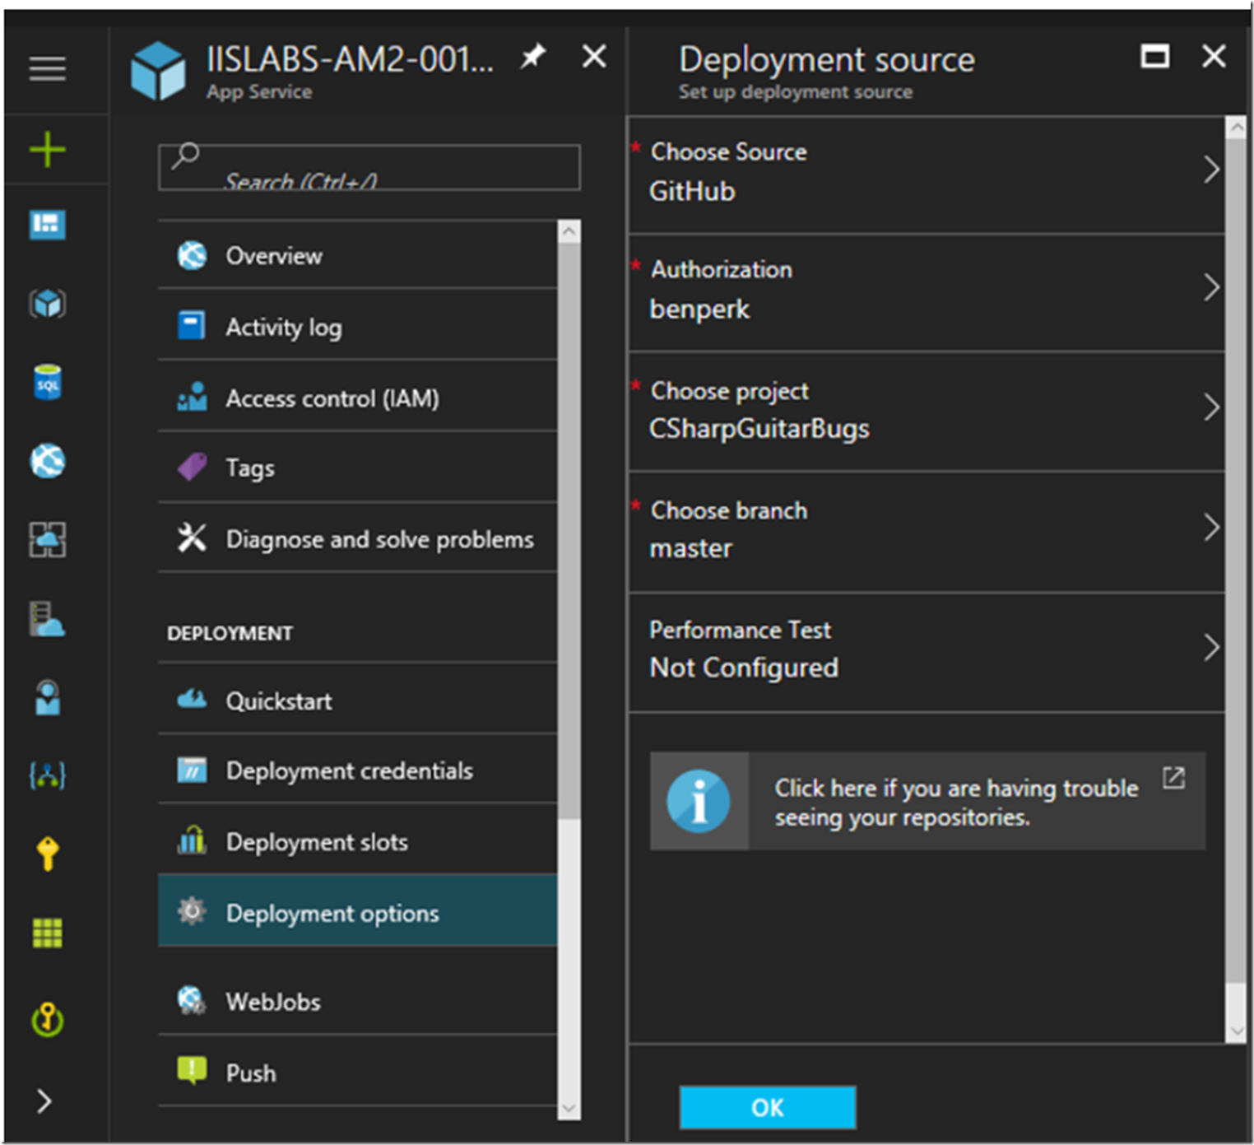Open the cloud grid icon in the left rail
The height and width of the screenshot is (1145, 1254).
(x=47, y=540)
